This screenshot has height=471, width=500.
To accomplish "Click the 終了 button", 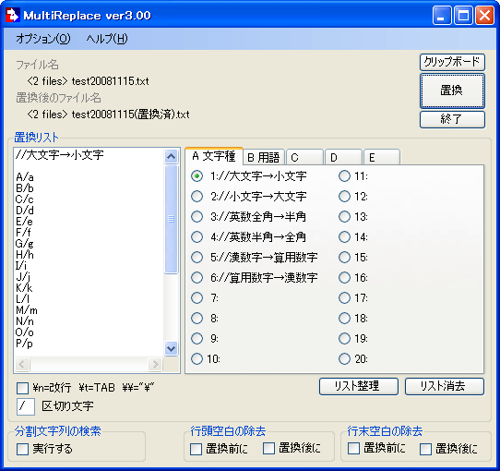I will (452, 119).
